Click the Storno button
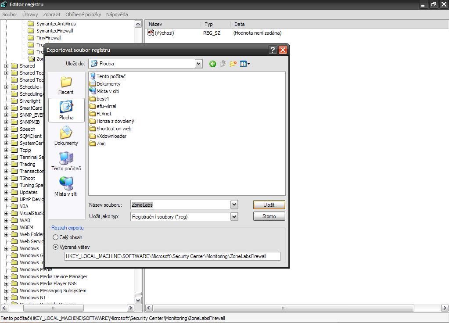The image size is (449, 323). (x=269, y=216)
